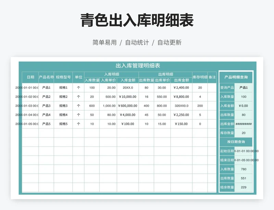Select the ￥600,000.00 inbound amount cell
This screenshot has width=274, height=210.
coord(128,106)
